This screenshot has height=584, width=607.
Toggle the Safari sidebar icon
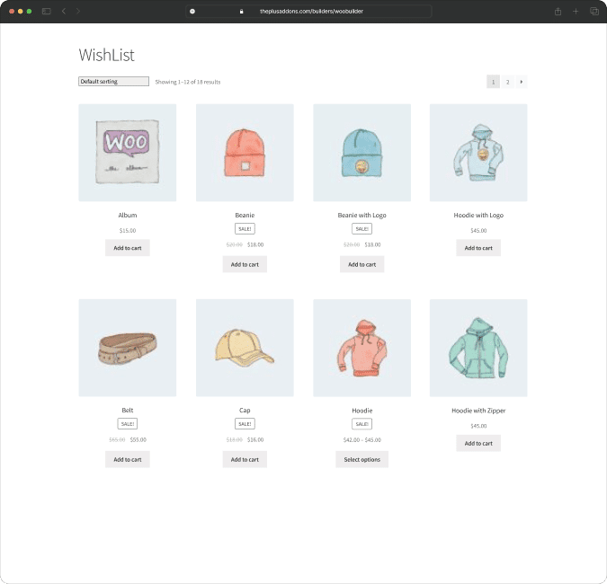point(47,11)
